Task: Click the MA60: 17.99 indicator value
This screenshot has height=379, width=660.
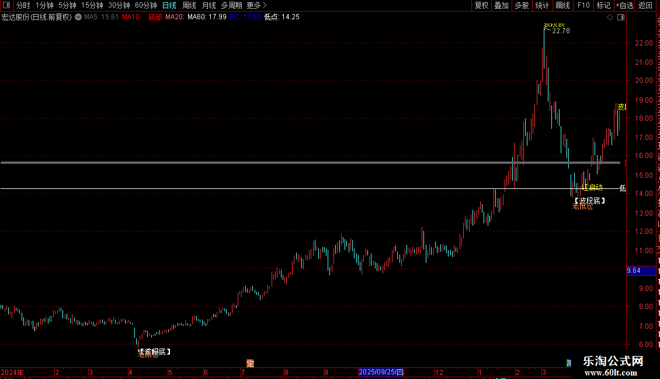Action: [207, 17]
